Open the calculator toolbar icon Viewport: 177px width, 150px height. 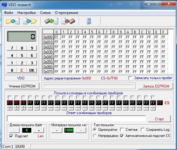(x=89, y=21)
